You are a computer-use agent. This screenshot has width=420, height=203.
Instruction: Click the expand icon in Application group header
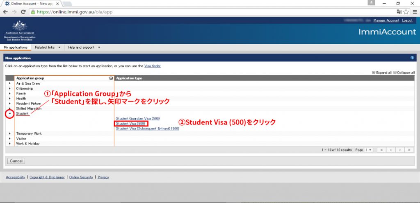click(111, 78)
